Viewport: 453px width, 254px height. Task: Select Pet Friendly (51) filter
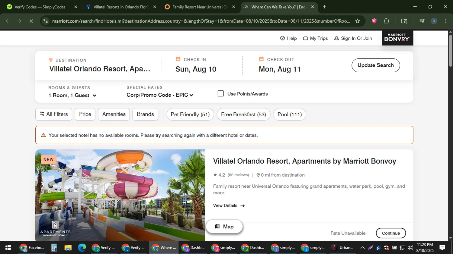point(190,114)
